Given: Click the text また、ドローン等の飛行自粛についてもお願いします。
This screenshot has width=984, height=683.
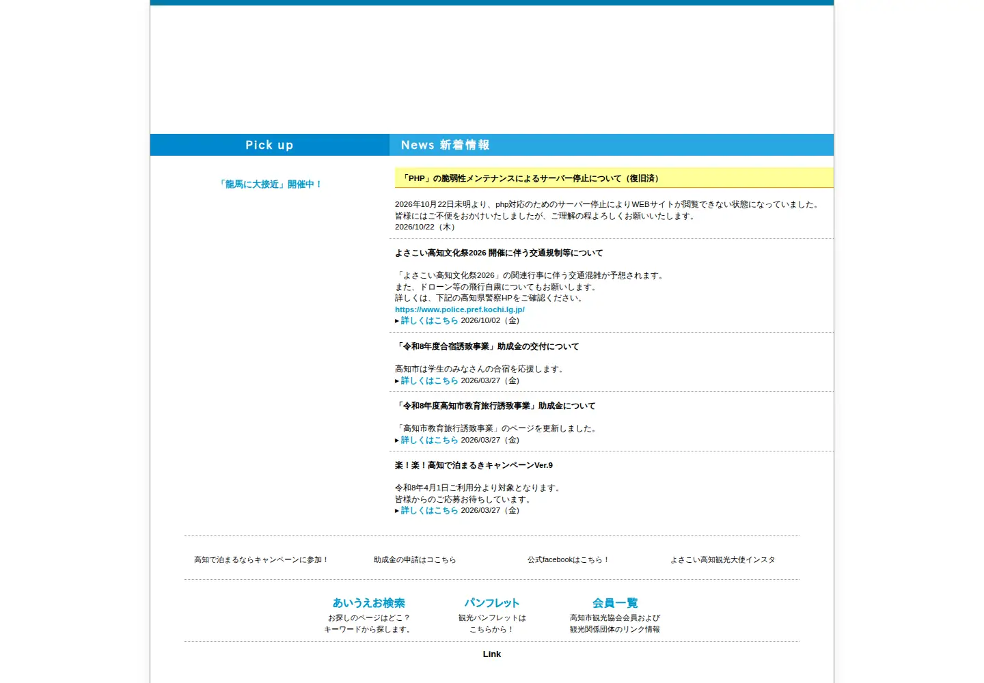Looking at the screenshot, I should 497,287.
